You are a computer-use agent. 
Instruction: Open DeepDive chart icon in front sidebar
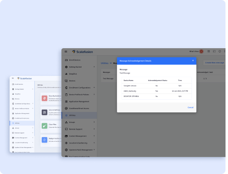(x=66, y=74)
